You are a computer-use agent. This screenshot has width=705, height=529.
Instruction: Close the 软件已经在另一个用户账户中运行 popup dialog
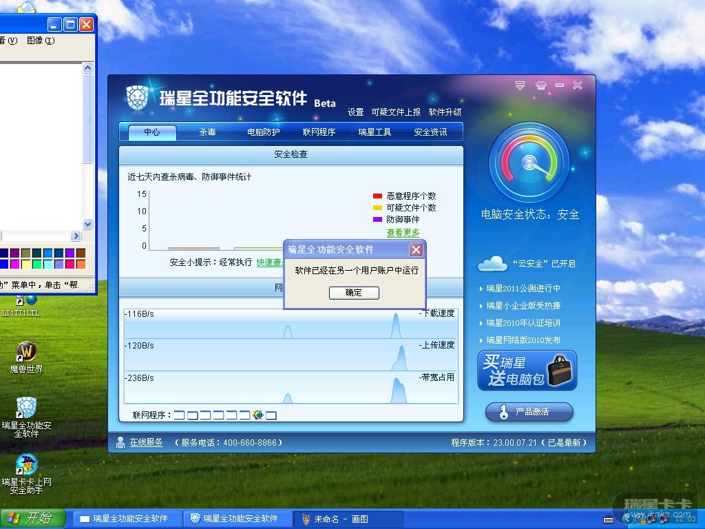(416, 249)
